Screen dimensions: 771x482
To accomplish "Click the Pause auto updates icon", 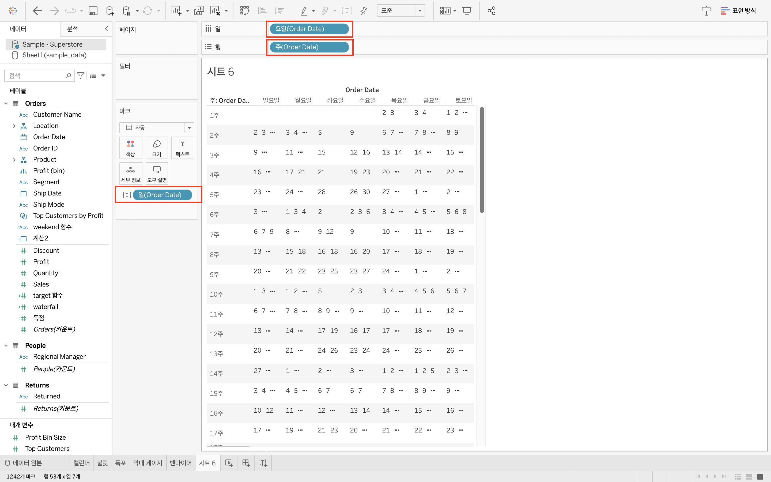I will (126, 11).
